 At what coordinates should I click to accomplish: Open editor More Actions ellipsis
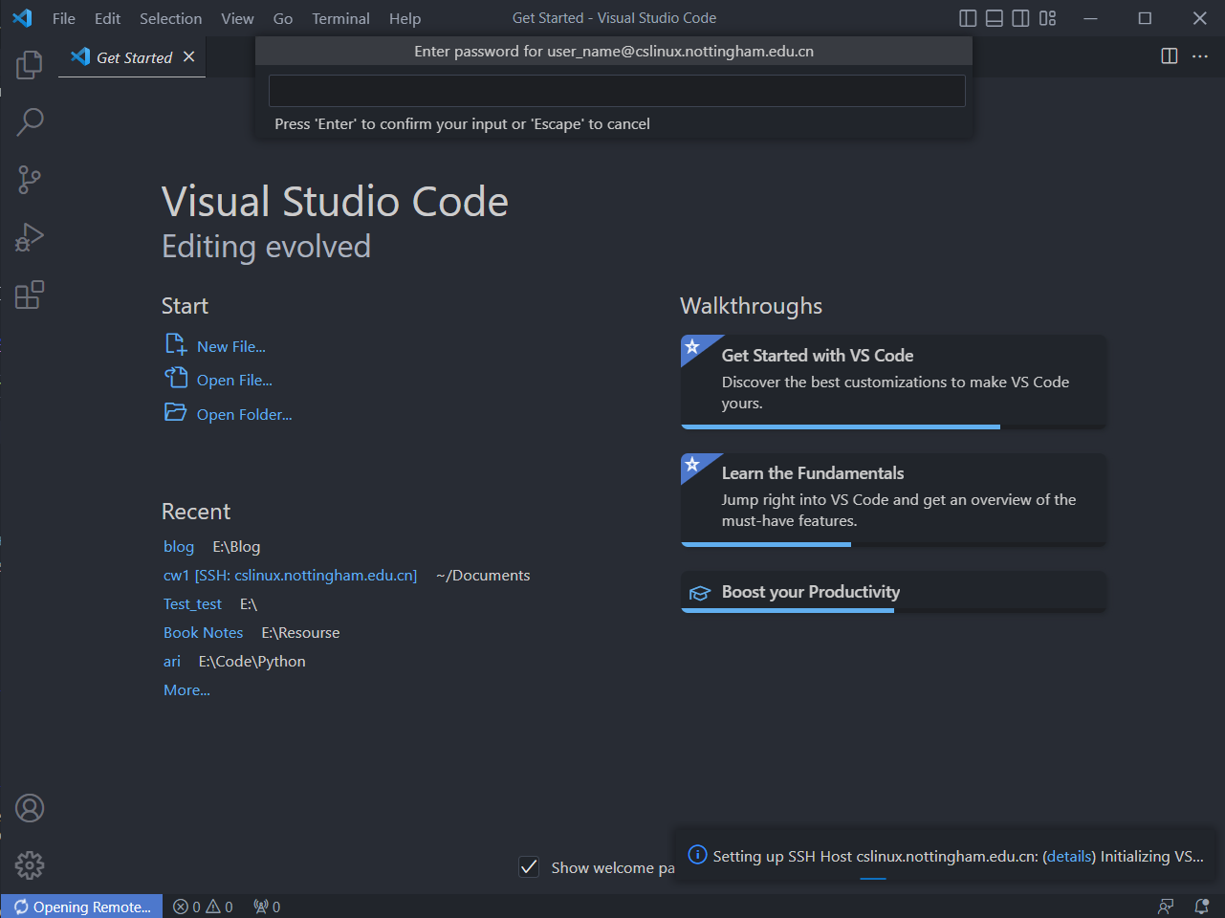coord(1200,56)
